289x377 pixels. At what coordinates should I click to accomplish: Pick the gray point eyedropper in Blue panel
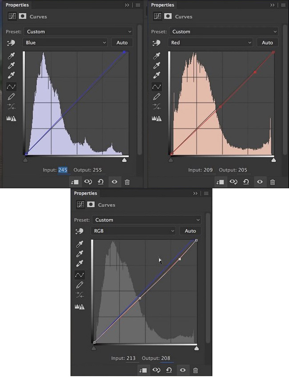point(11,66)
